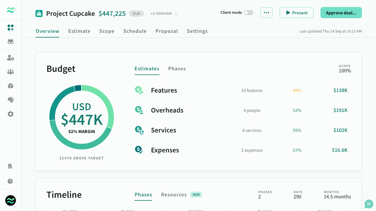Click the NEW badge beside Resources
Image resolution: width=376 pixels, height=211 pixels.
click(196, 195)
